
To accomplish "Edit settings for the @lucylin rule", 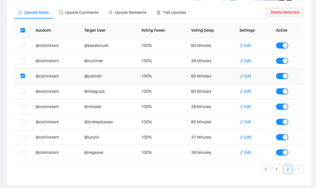I will coord(245,137).
